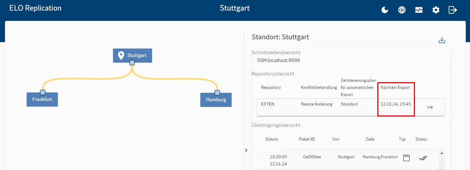This screenshot has width=470, height=170.
Task: Click the Hamburg node connector port
Action: (x=217, y=93)
